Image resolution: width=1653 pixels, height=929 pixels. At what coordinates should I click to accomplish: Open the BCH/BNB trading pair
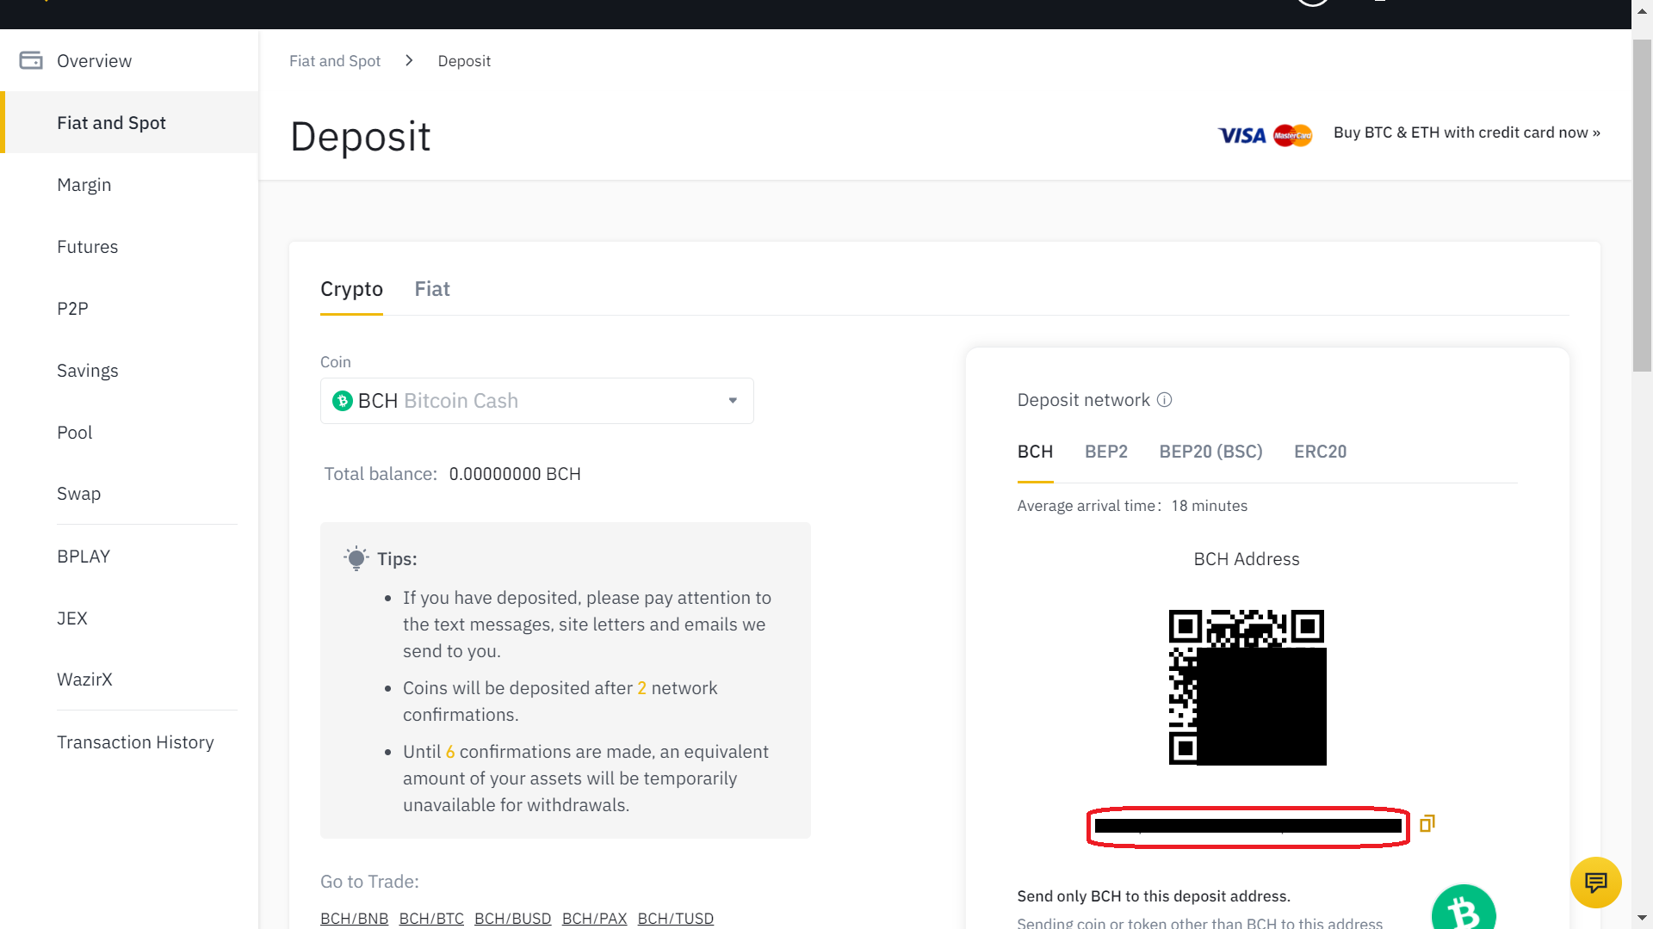coord(354,918)
